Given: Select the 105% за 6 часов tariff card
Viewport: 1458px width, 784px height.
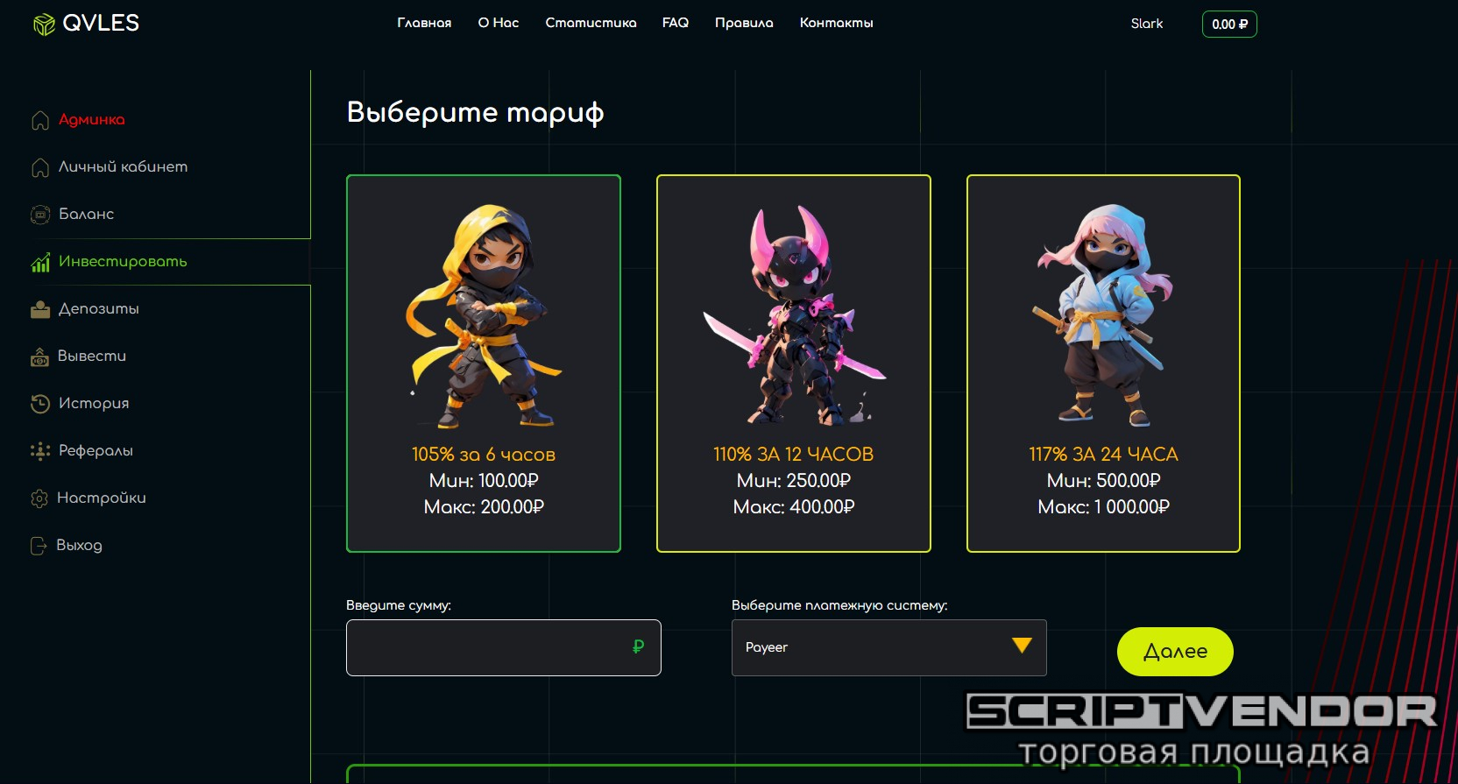Looking at the screenshot, I should tap(484, 364).
